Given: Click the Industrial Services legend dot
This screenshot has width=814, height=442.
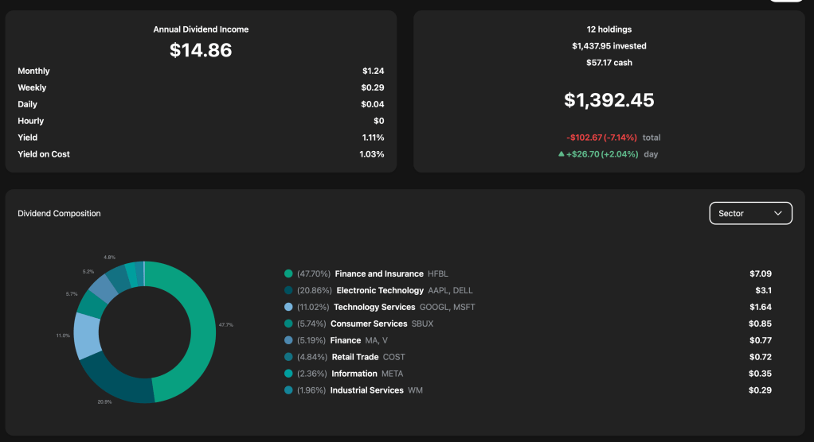Looking at the screenshot, I should 288,390.
